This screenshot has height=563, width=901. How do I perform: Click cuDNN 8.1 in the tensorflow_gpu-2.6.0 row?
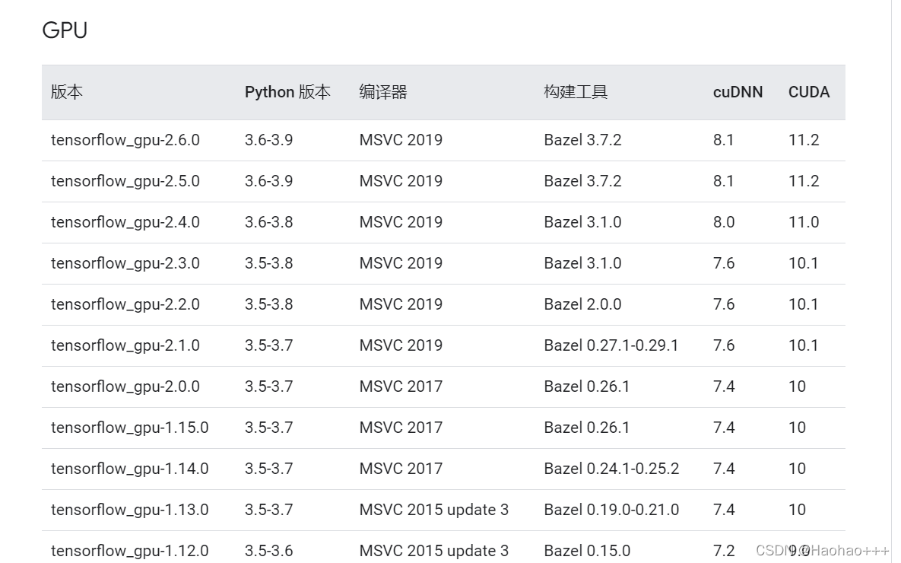723,140
